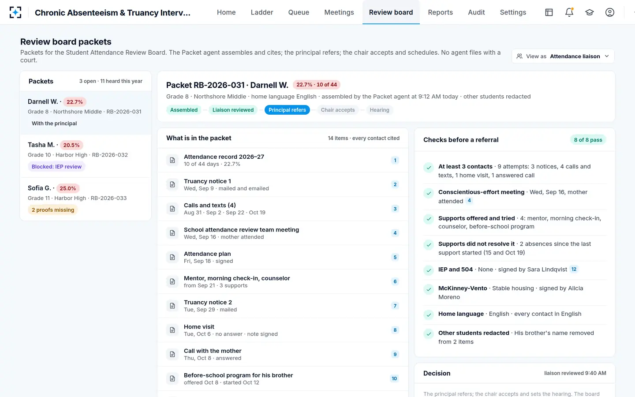
Task: Click the document icon beside Truancy notice 2
Action: point(172,306)
